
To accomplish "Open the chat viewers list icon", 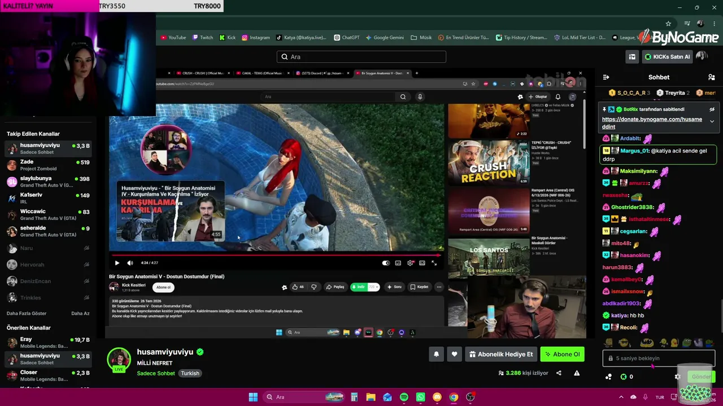I will (x=711, y=77).
